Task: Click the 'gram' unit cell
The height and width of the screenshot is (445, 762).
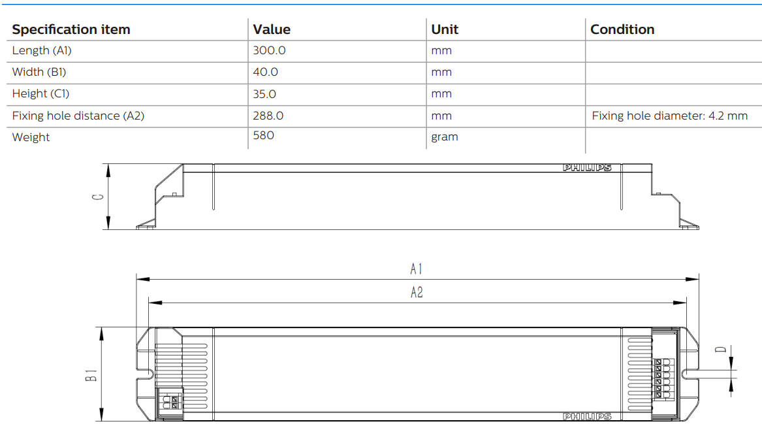Action: pos(445,137)
